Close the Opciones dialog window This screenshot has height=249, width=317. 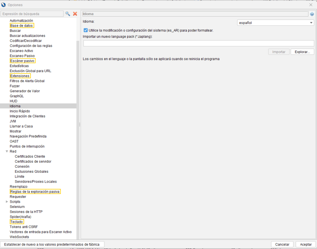(x=311, y=5)
